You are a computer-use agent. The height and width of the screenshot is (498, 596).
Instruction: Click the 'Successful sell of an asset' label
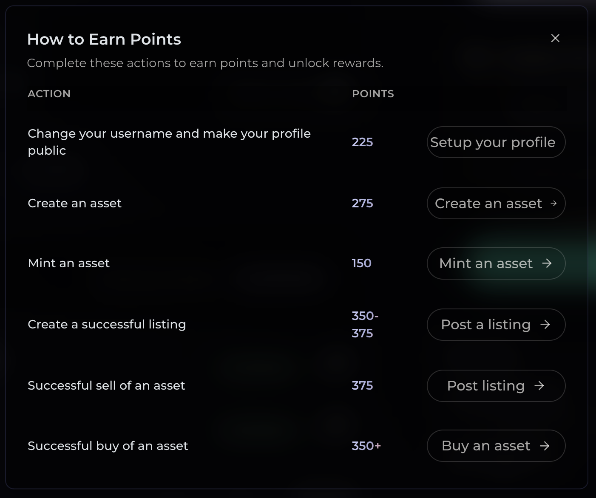pyautogui.click(x=106, y=386)
